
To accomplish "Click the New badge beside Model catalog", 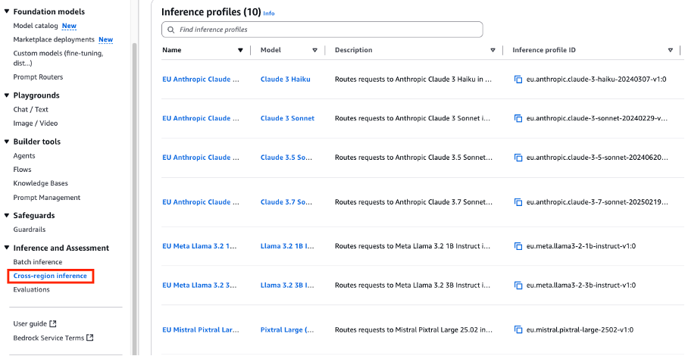I will (69, 26).
